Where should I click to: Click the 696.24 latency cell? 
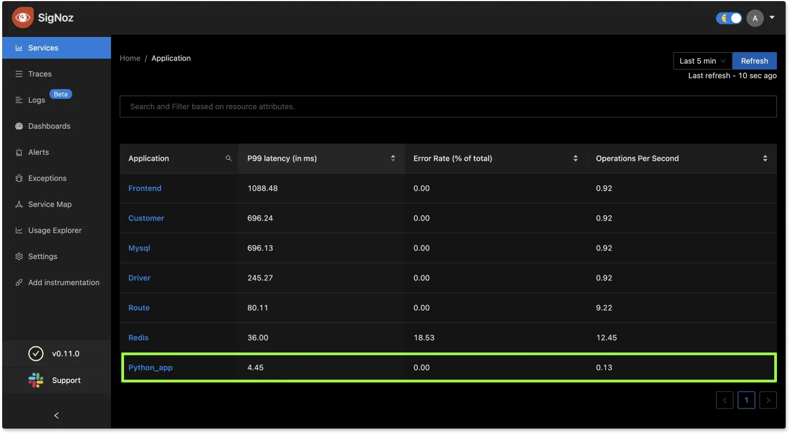pyautogui.click(x=260, y=218)
